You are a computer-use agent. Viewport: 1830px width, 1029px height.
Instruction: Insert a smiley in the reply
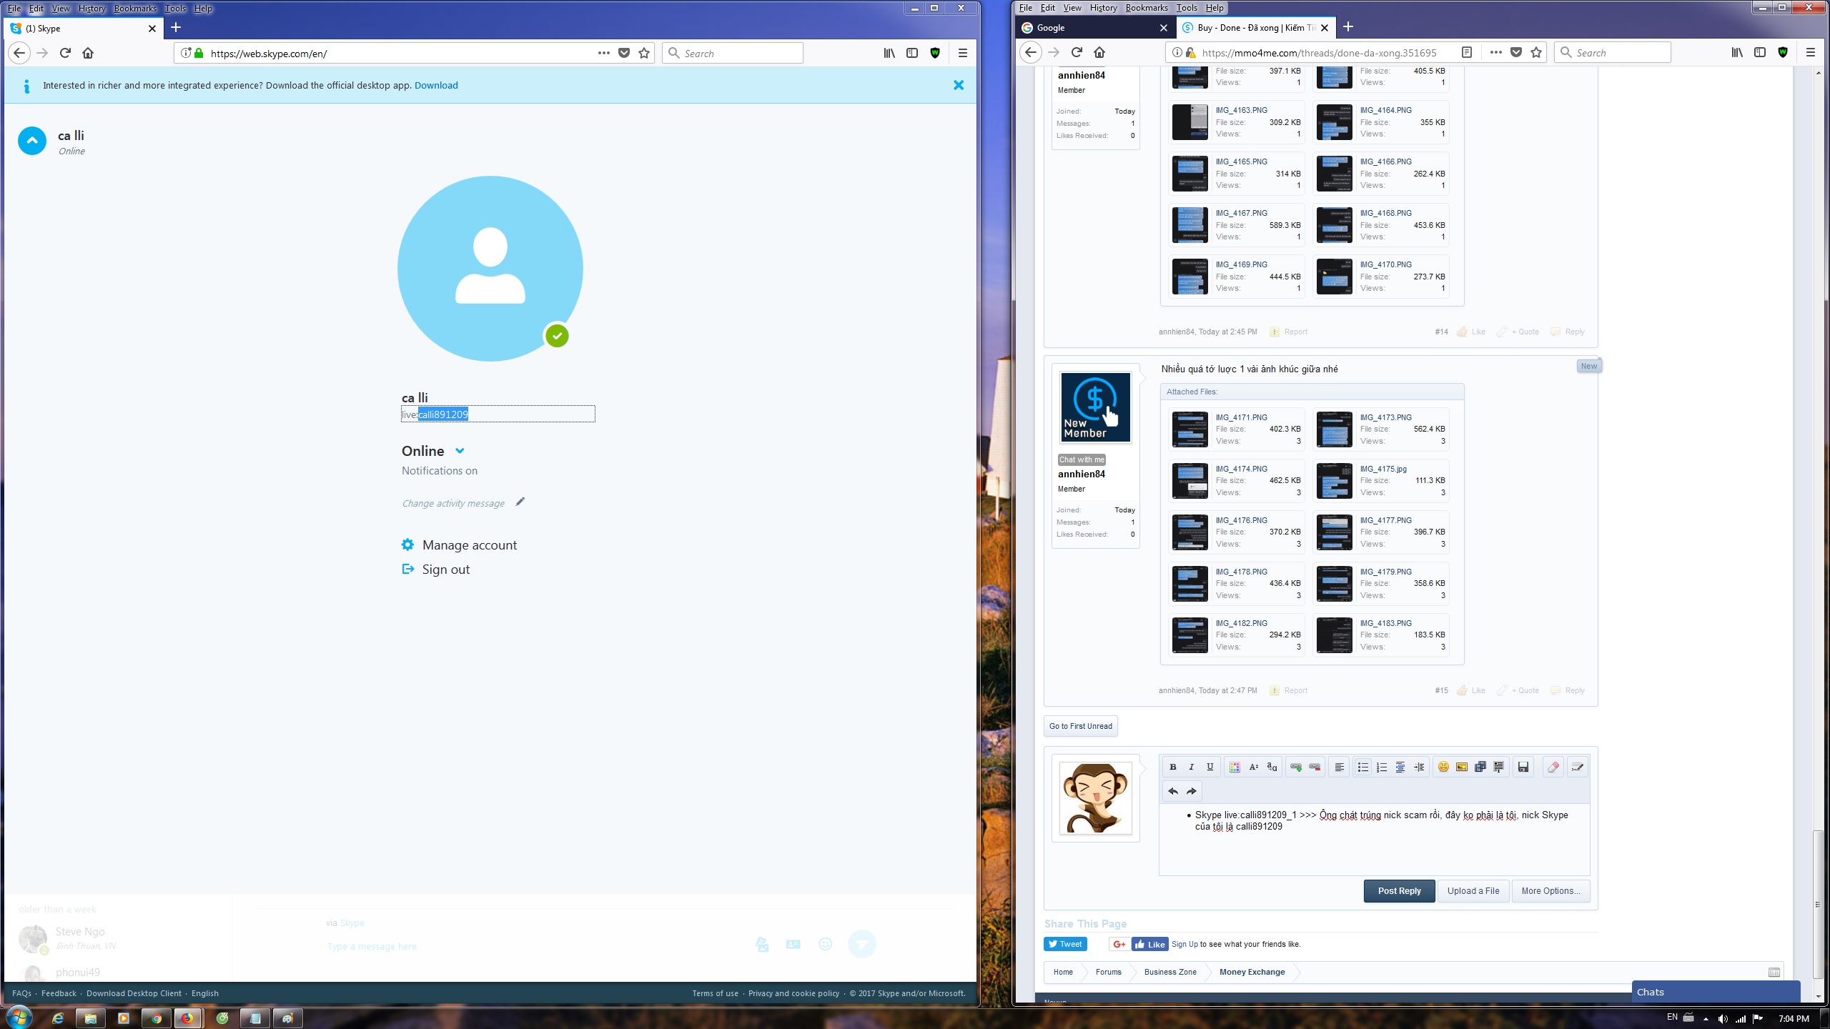click(1443, 767)
